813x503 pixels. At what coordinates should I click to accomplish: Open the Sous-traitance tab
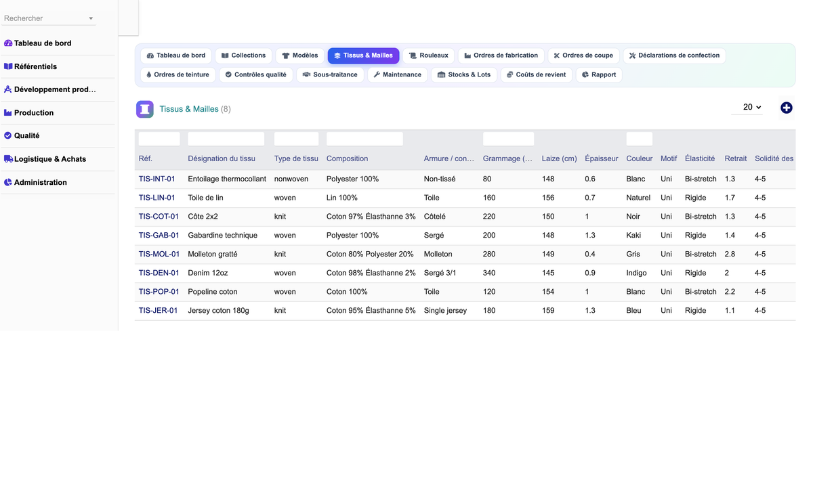click(330, 74)
